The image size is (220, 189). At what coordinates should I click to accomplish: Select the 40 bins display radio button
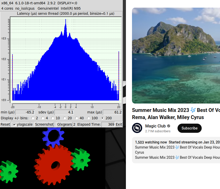point(77,118)
